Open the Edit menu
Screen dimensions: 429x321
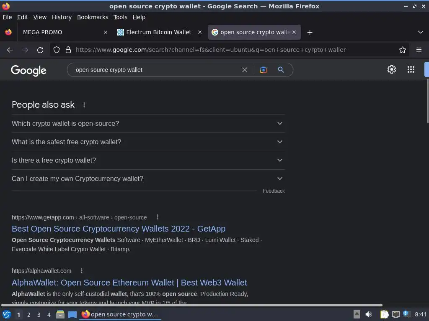tap(23, 17)
